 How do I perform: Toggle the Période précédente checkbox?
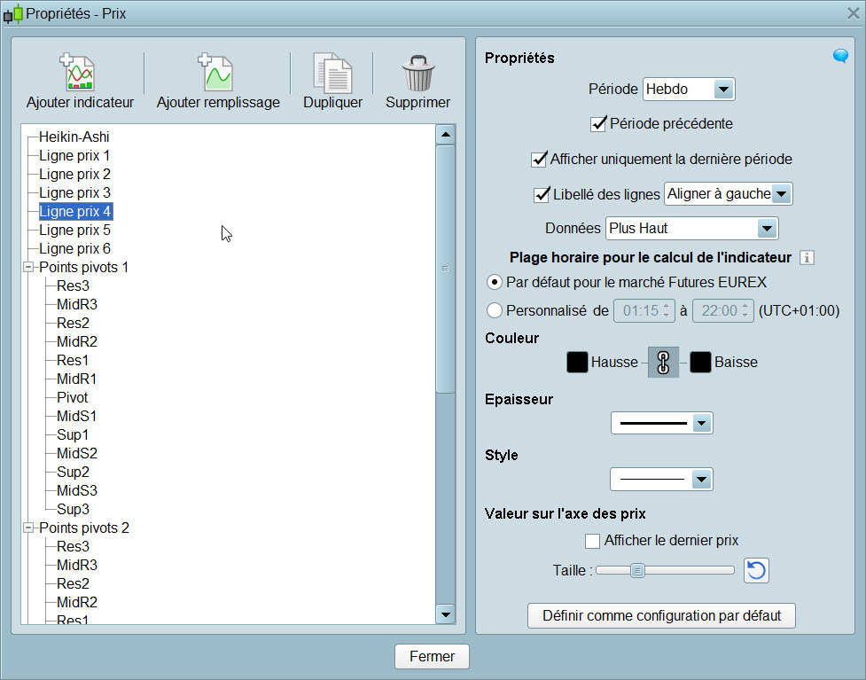click(598, 124)
